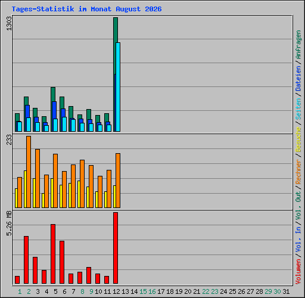This screenshot has width=305, height=298.
Task: Click the red Volumen bar for day 2
Action: (x=26, y=260)
